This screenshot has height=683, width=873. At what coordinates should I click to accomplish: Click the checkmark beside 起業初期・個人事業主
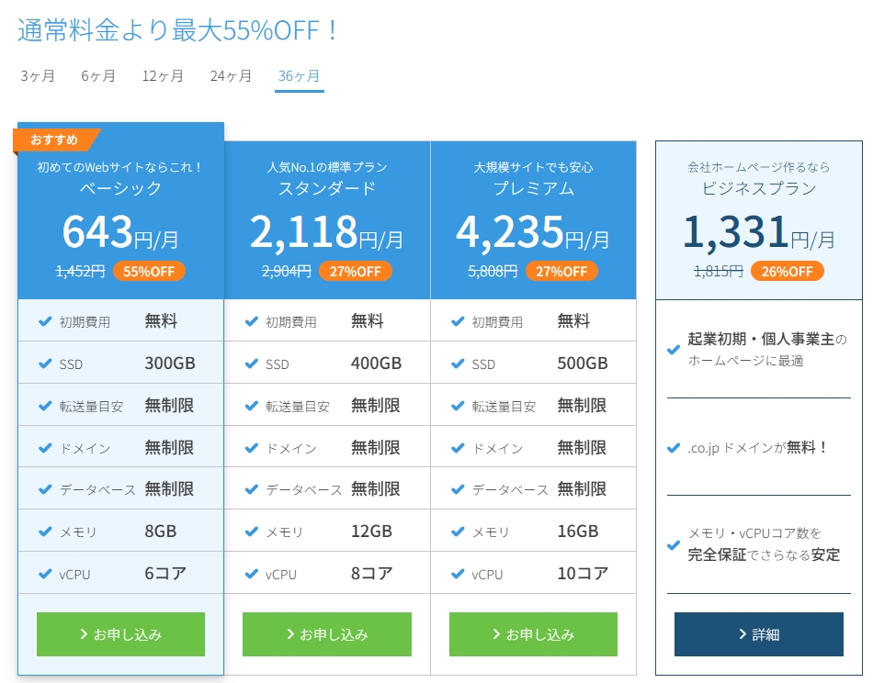[675, 349]
